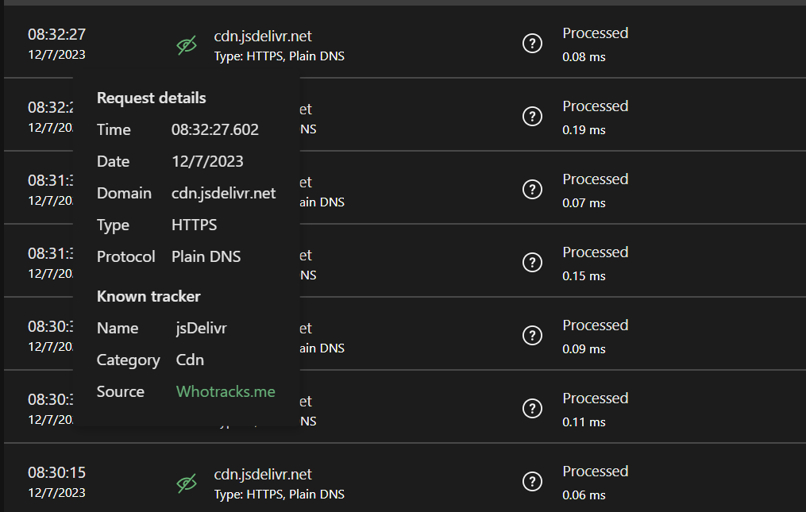This screenshot has width=806, height=512.
Task: Click the Type: HTTPS, Plain DNS subtitle on bottom row
Action: tap(279, 494)
